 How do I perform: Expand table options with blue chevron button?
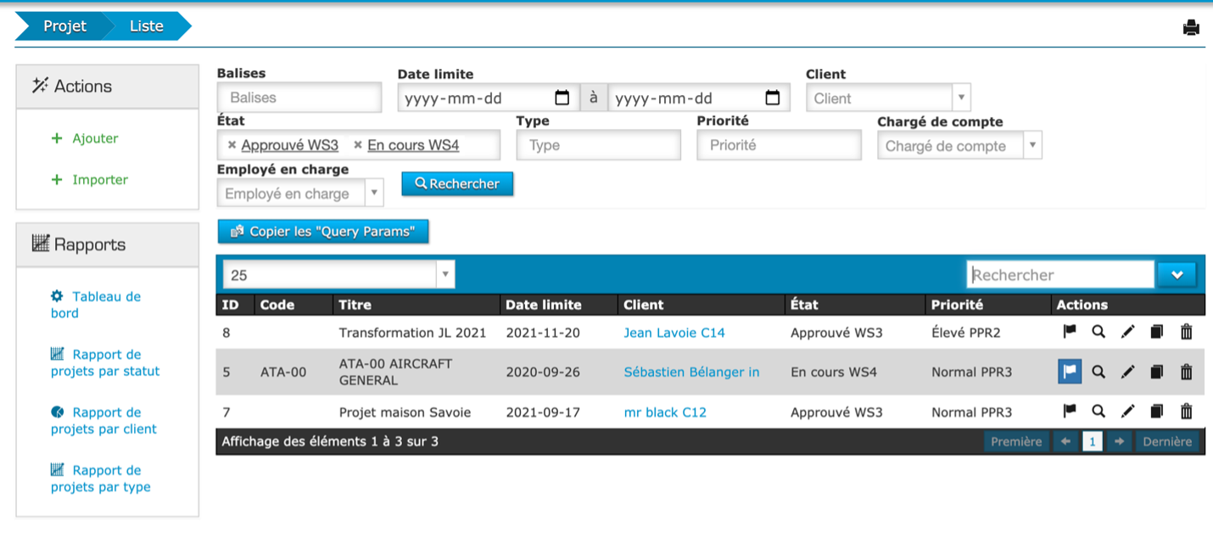tap(1177, 275)
